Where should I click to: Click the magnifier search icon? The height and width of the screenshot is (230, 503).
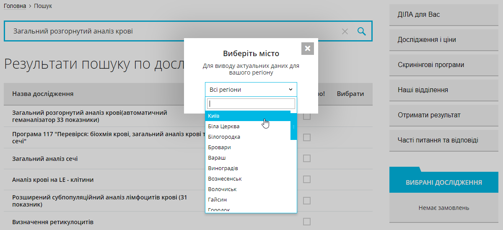361,31
